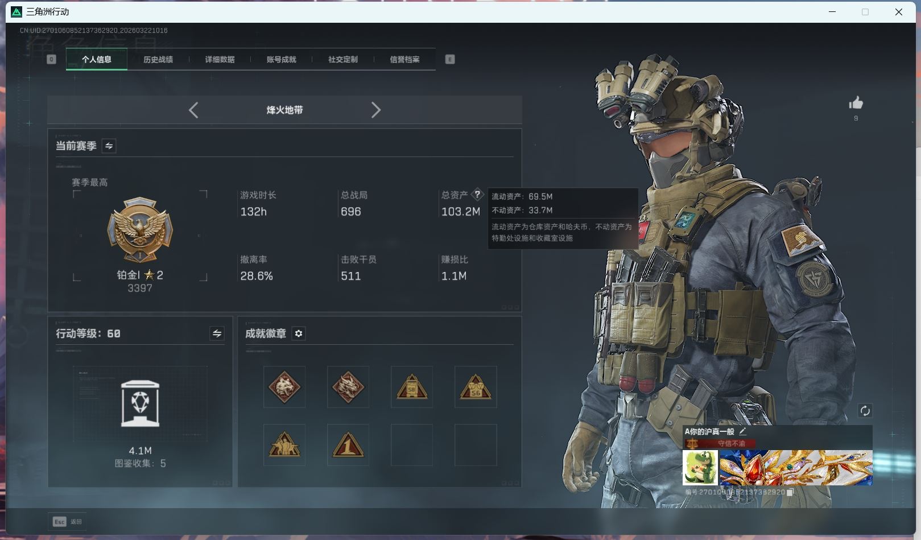Go to next game mode arrow
The height and width of the screenshot is (540, 921).
(375, 110)
